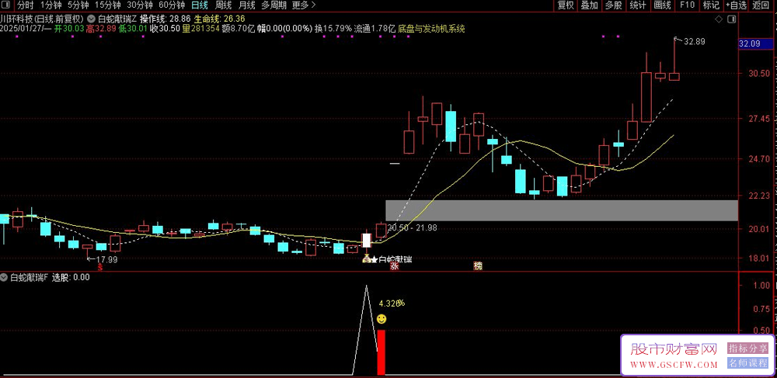Click the 涨 marker icon on time axis
777x378 pixels.
pyautogui.click(x=395, y=266)
